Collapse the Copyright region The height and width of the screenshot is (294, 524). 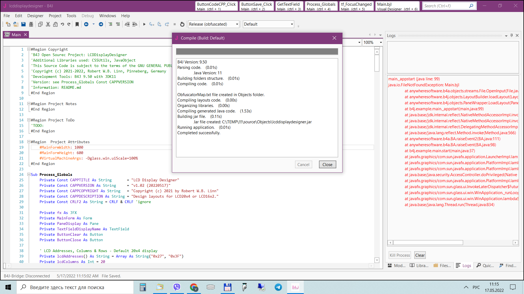pos(29,49)
